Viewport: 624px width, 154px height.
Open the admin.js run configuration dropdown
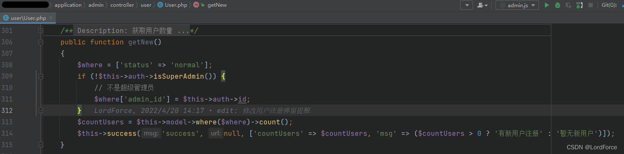(517, 5)
